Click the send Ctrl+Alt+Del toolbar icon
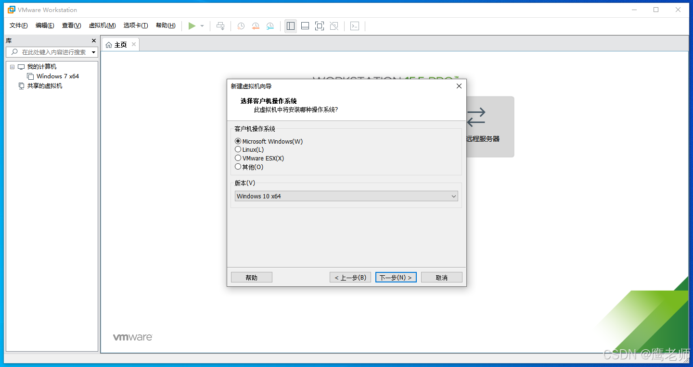This screenshot has width=693, height=367. [x=220, y=26]
